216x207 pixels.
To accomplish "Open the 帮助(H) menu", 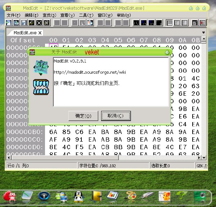I will 124,15.
